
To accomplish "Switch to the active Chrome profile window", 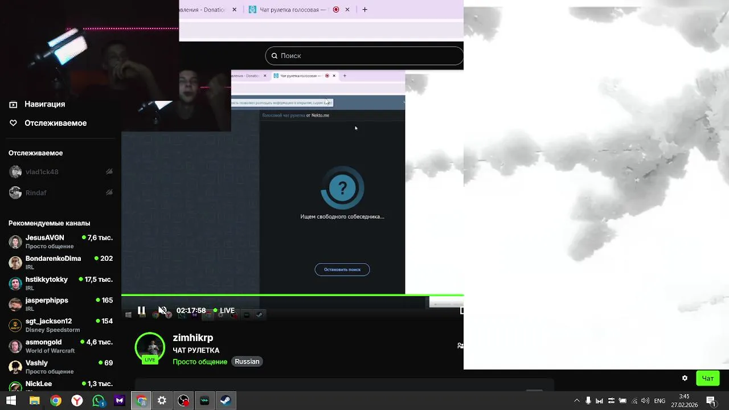I will (x=141, y=401).
